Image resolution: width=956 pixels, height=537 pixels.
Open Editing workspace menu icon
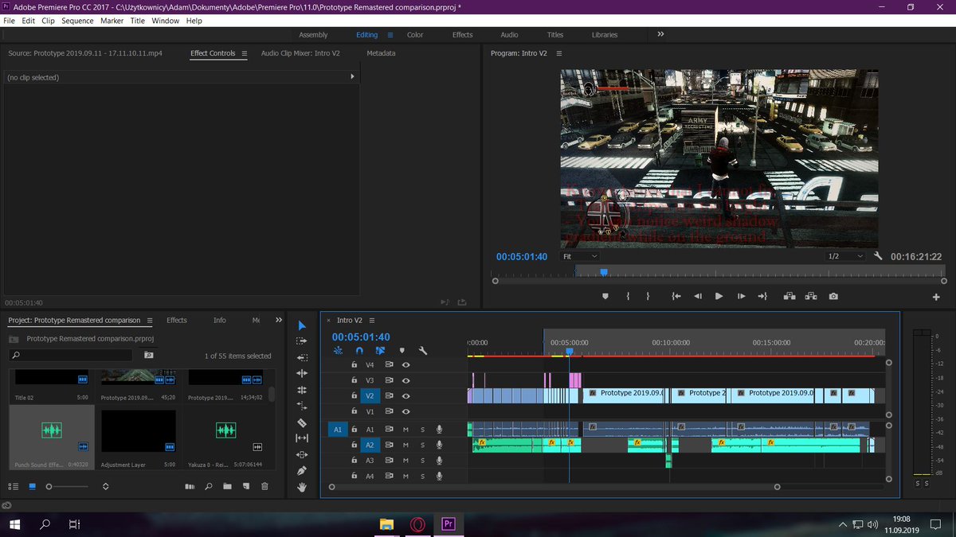click(x=390, y=35)
